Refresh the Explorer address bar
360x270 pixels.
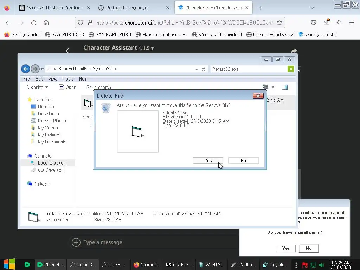[204, 69]
